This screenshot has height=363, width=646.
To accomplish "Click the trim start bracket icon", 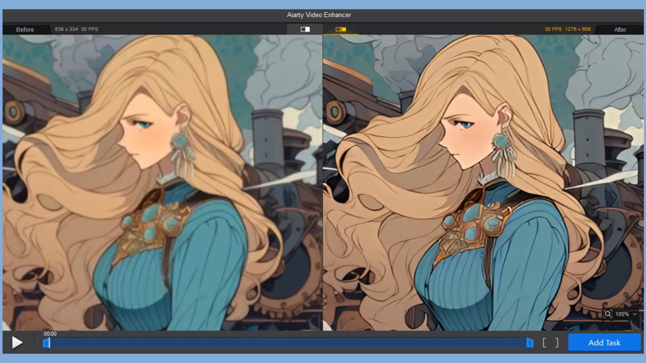I will (545, 343).
